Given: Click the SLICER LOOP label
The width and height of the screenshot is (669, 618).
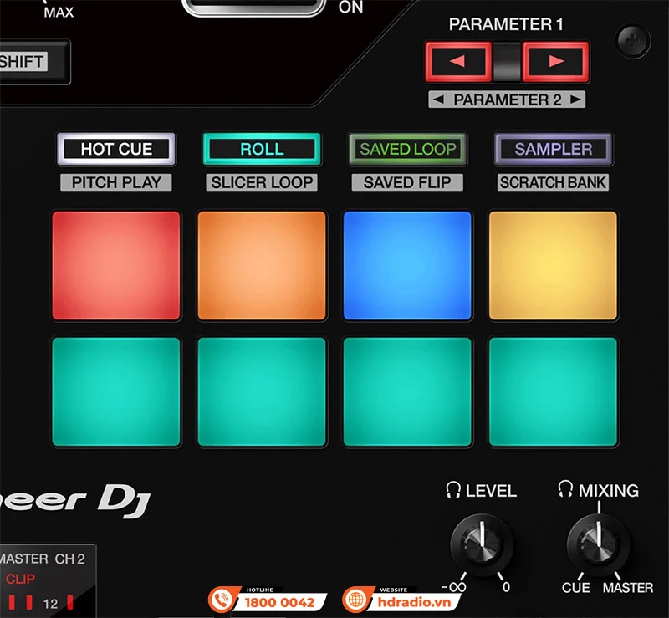Looking at the screenshot, I should (262, 182).
